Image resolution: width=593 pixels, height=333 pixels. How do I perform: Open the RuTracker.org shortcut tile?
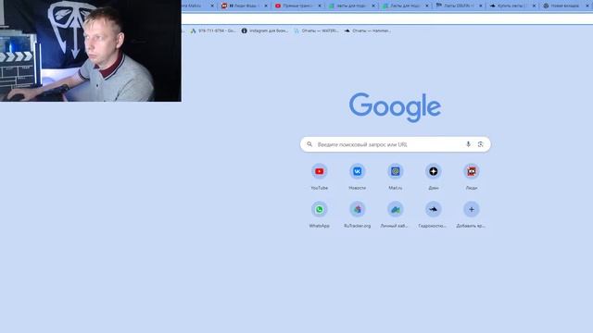pyautogui.click(x=357, y=215)
